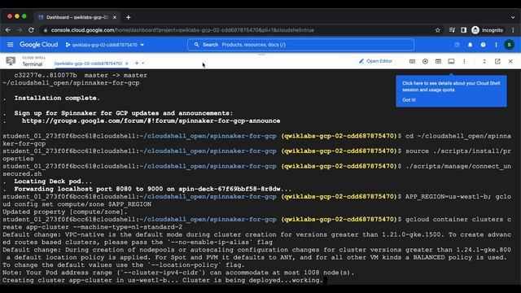Open the account avatar labeled S
This screenshot has width=521, height=293.
coord(509,45)
